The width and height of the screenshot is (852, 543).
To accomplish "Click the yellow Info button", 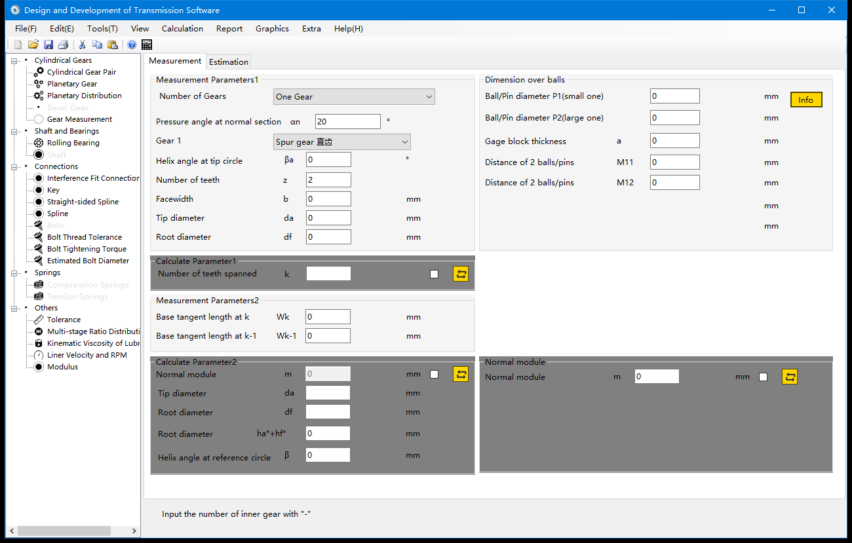I will (806, 100).
